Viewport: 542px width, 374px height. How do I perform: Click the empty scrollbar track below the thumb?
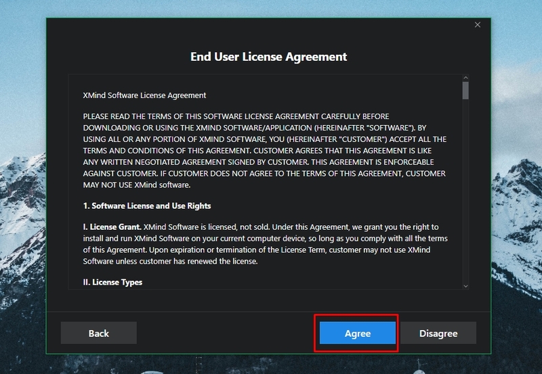(x=465, y=203)
